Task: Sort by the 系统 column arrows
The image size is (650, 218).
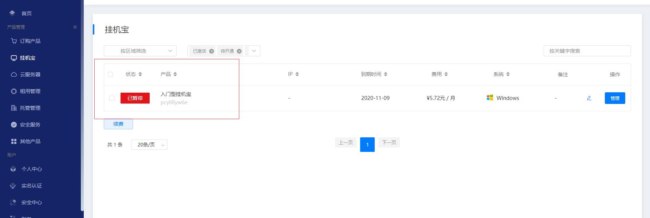Action: coord(508,74)
